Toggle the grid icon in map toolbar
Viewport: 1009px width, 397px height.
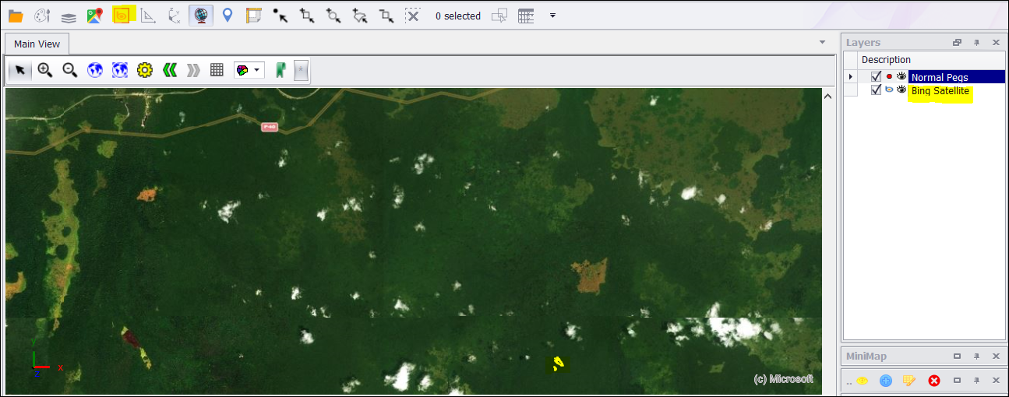click(217, 70)
